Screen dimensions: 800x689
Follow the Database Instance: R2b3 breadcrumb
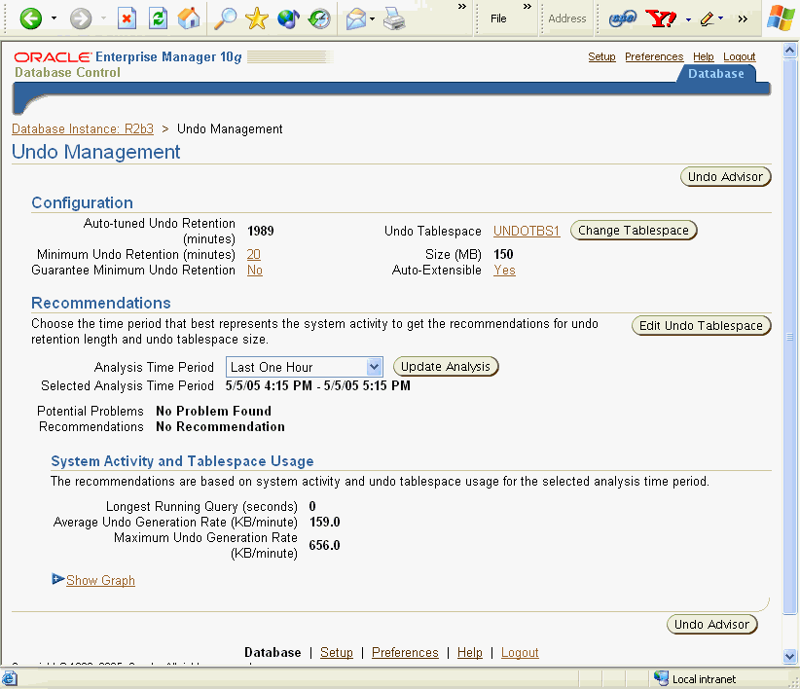[x=83, y=128]
